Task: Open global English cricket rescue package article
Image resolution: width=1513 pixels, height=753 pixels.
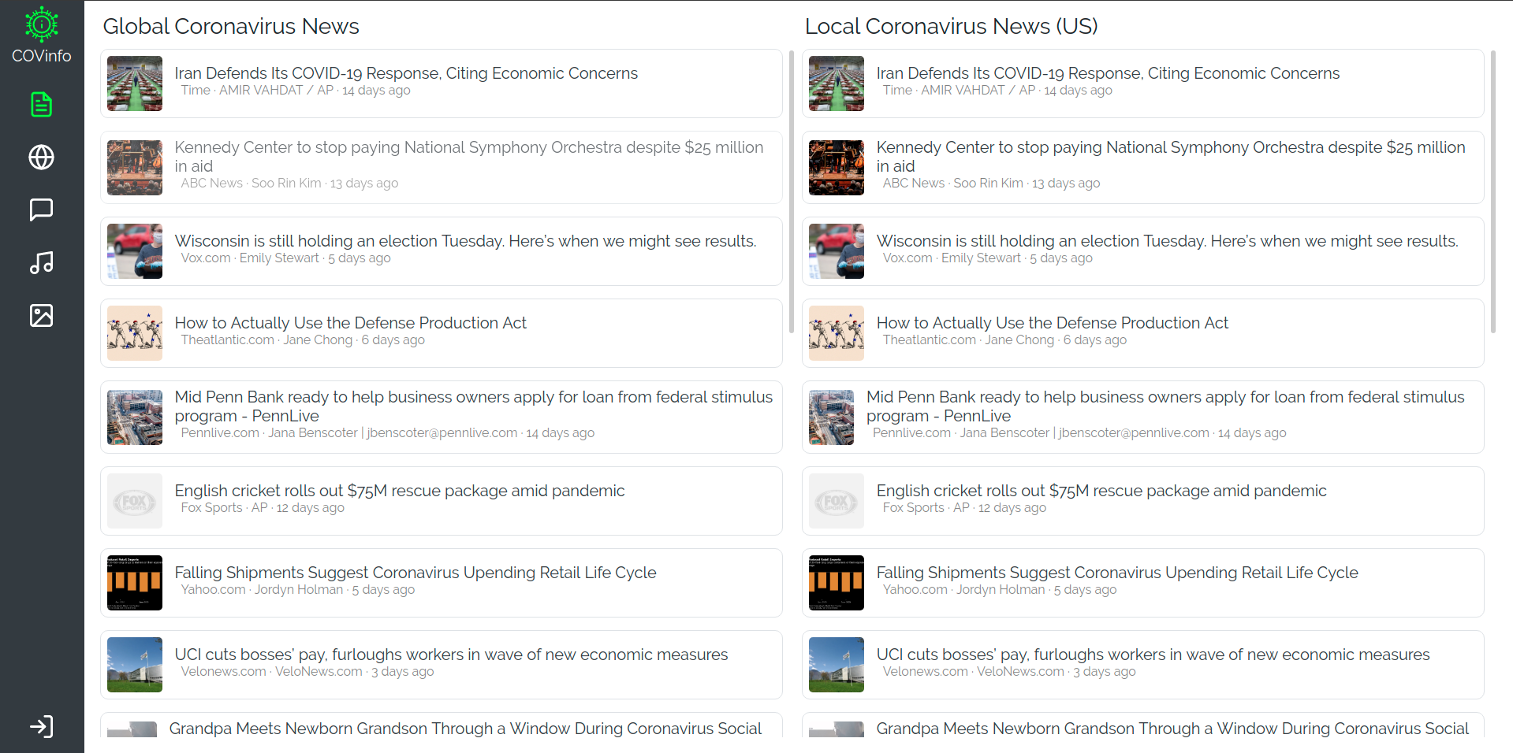Action: click(x=442, y=501)
